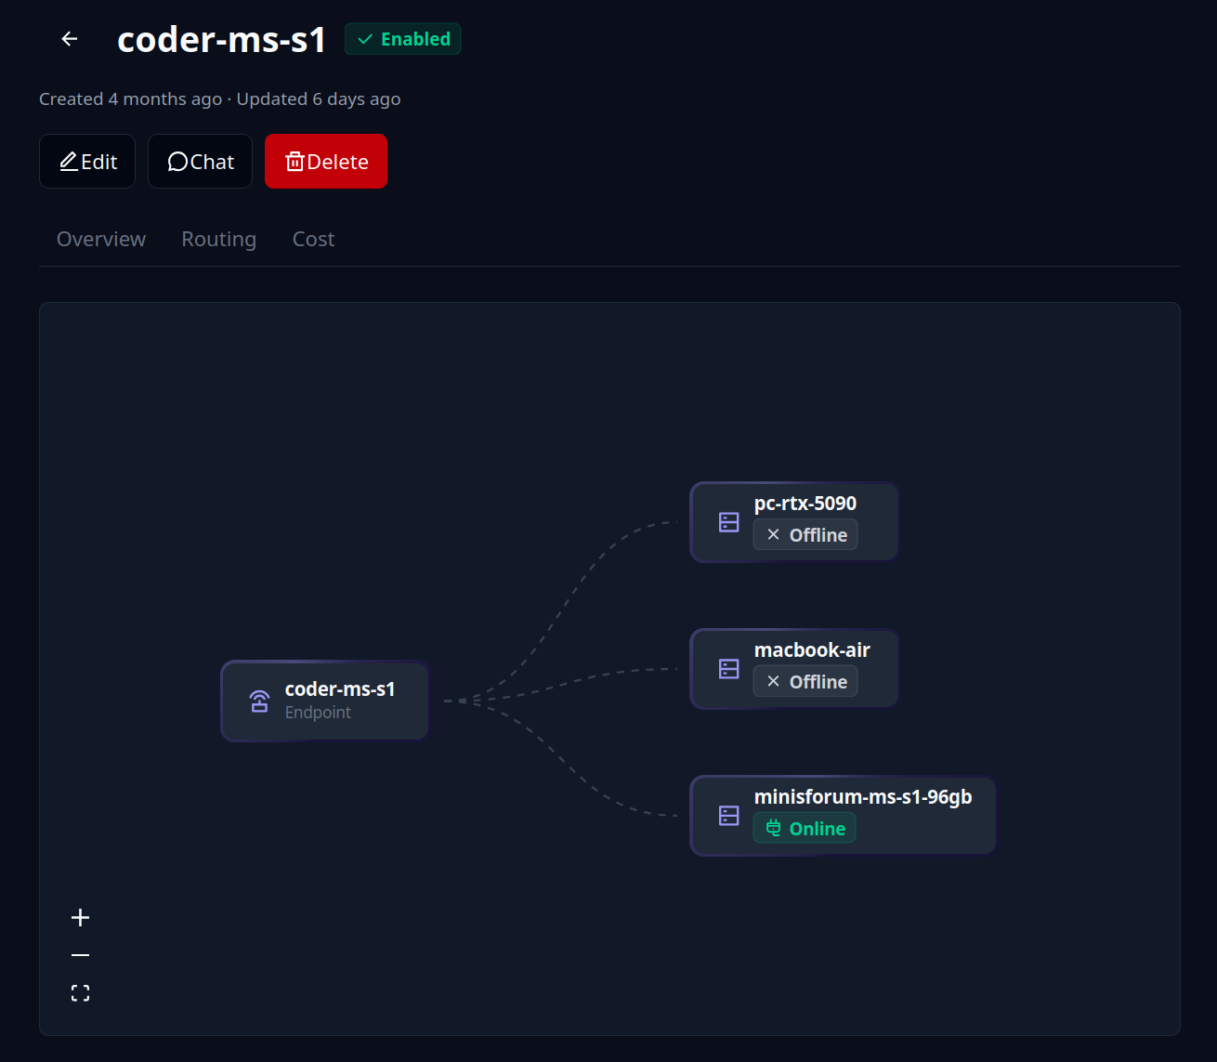
Task: Click the endpoint router icon on coder-ms-s1 node
Action: 260,701
